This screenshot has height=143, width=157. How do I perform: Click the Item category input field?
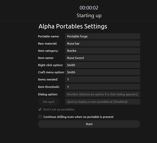[x=102, y=51]
